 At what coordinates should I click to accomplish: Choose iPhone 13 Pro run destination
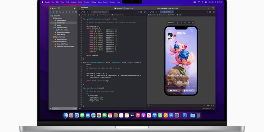point(128,8)
